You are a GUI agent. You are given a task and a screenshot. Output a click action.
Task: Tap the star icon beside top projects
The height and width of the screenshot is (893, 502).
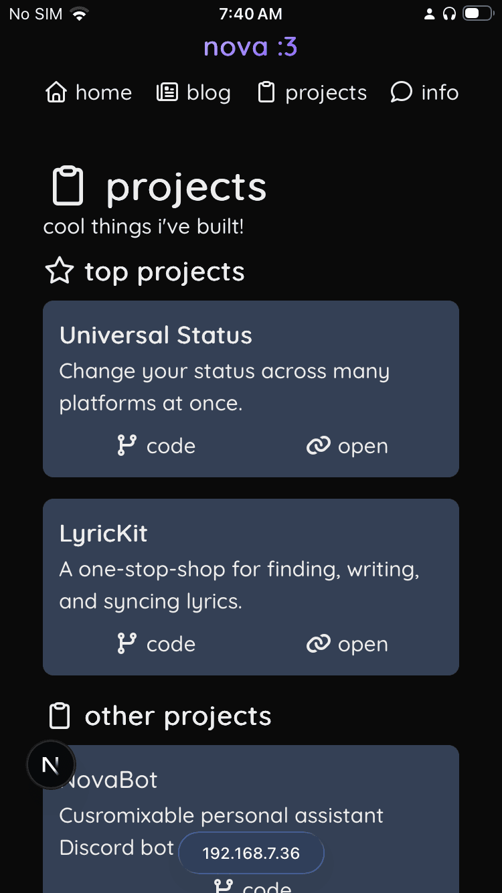(x=60, y=272)
